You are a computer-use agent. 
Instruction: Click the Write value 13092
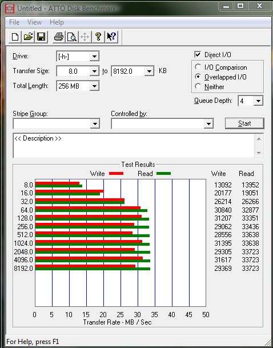pyautogui.click(x=223, y=185)
